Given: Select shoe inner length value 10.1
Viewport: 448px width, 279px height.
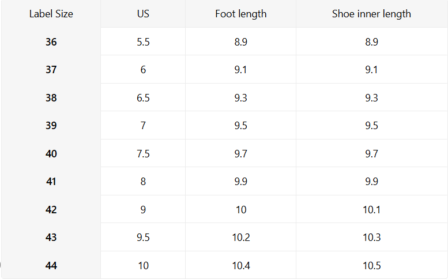Looking at the screenshot, I should coord(371,210).
